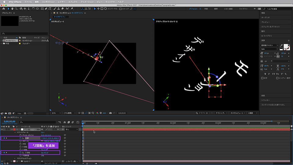Collapse the トランスフォーム property group

pyautogui.click(x=14, y=132)
